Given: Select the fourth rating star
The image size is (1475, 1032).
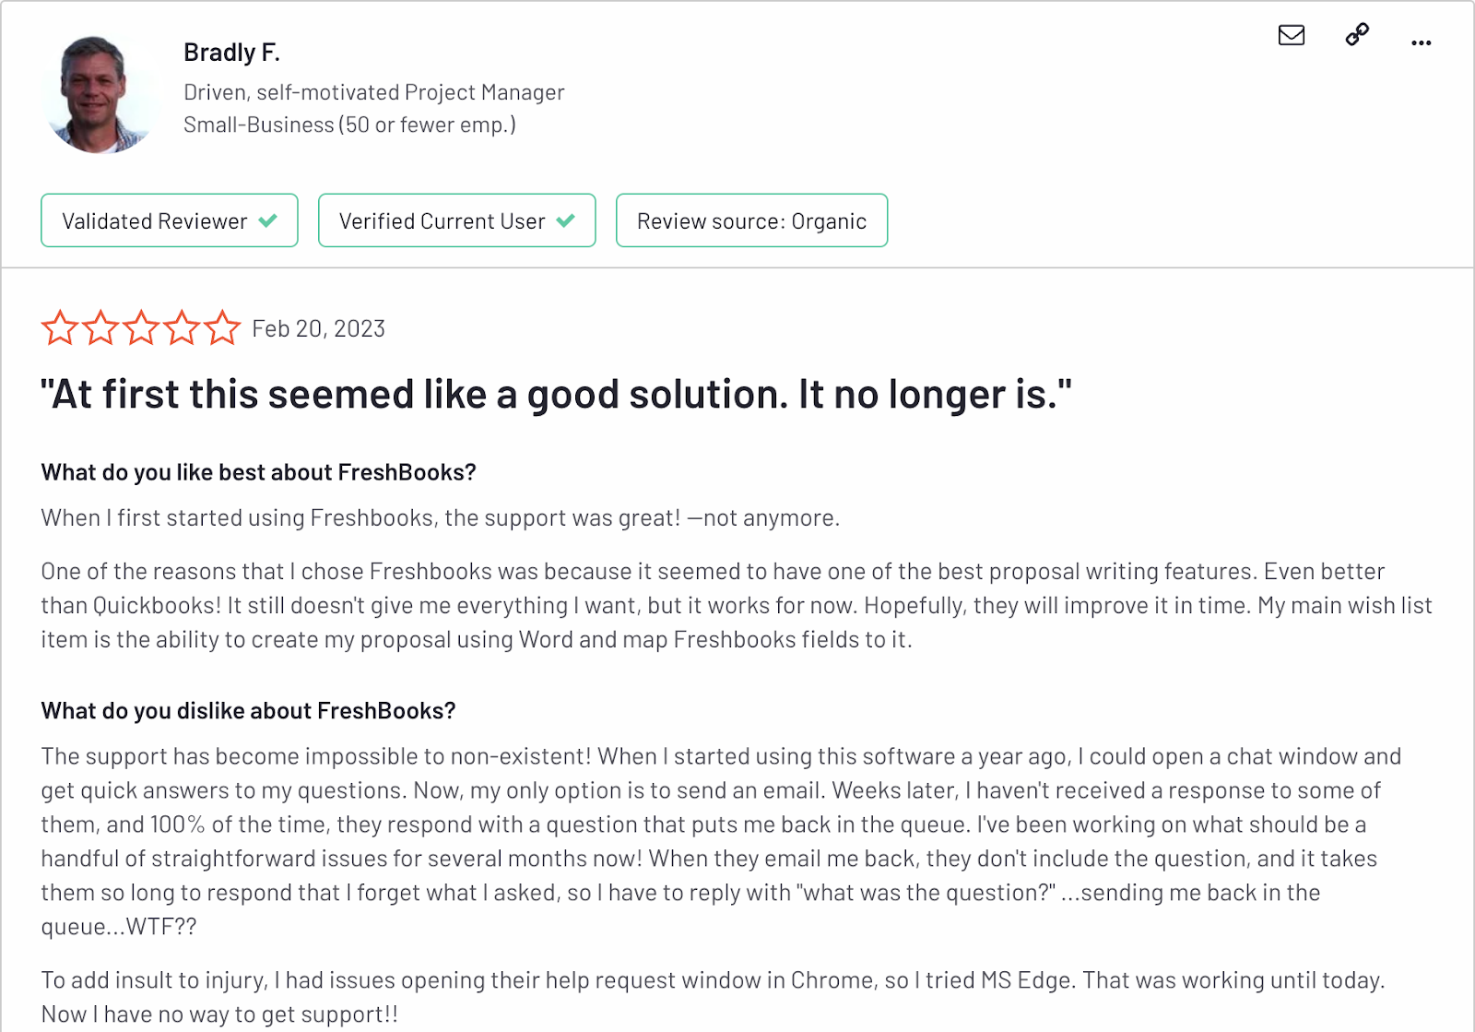Looking at the screenshot, I should click(x=182, y=327).
